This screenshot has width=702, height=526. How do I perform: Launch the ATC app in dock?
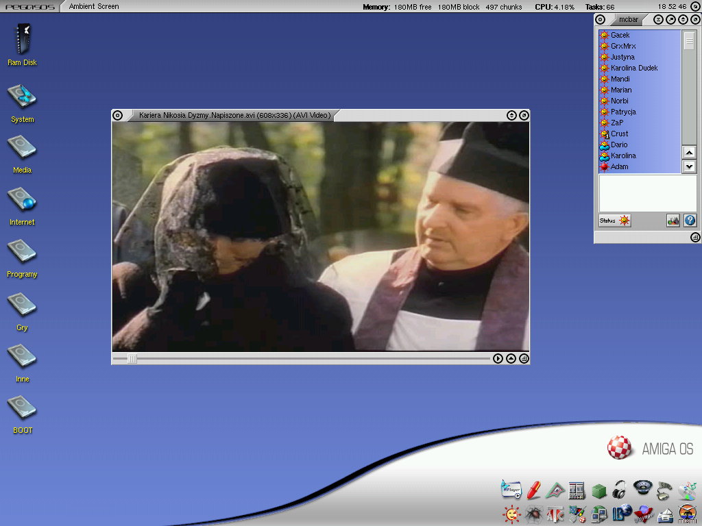point(555,515)
